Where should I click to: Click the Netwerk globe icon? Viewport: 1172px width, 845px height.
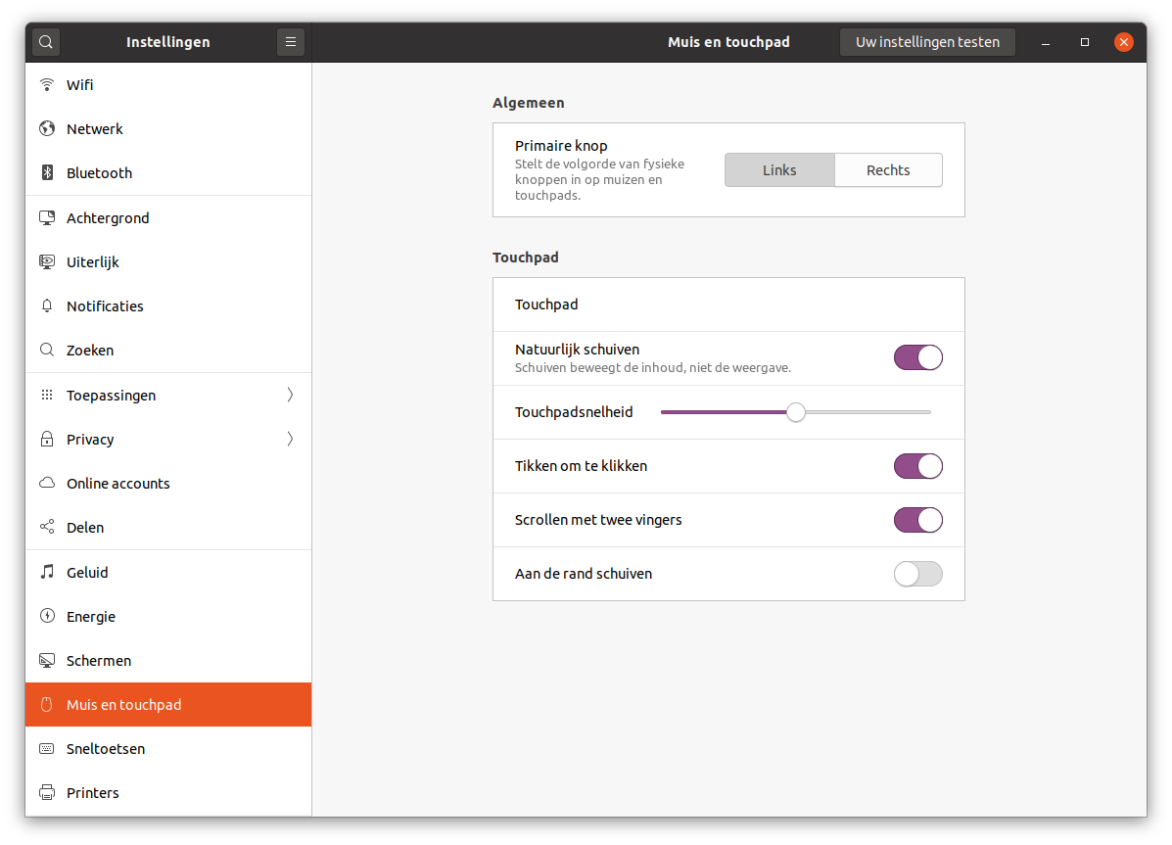(x=46, y=129)
